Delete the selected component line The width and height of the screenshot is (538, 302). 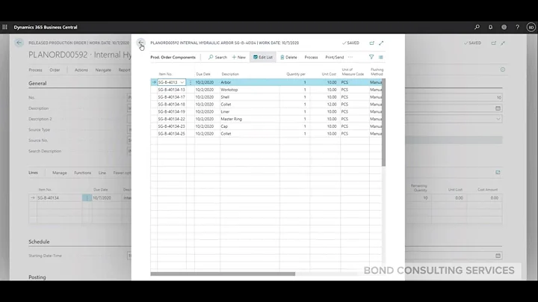pyautogui.click(x=288, y=58)
